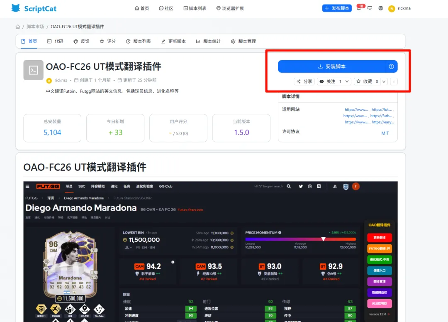
Task: Click the script terminal icon thumbnail
Action: [34, 70]
